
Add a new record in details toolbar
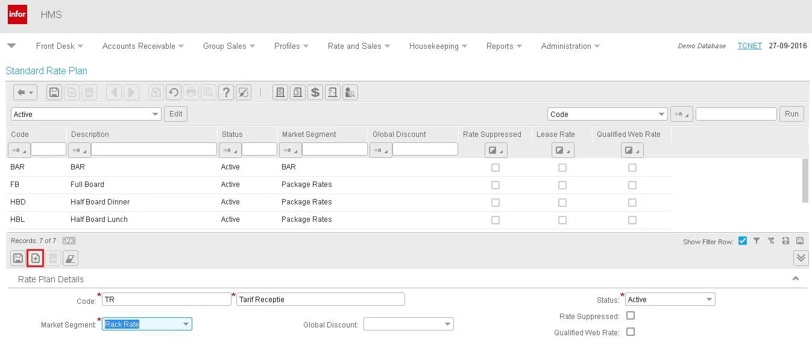point(36,259)
